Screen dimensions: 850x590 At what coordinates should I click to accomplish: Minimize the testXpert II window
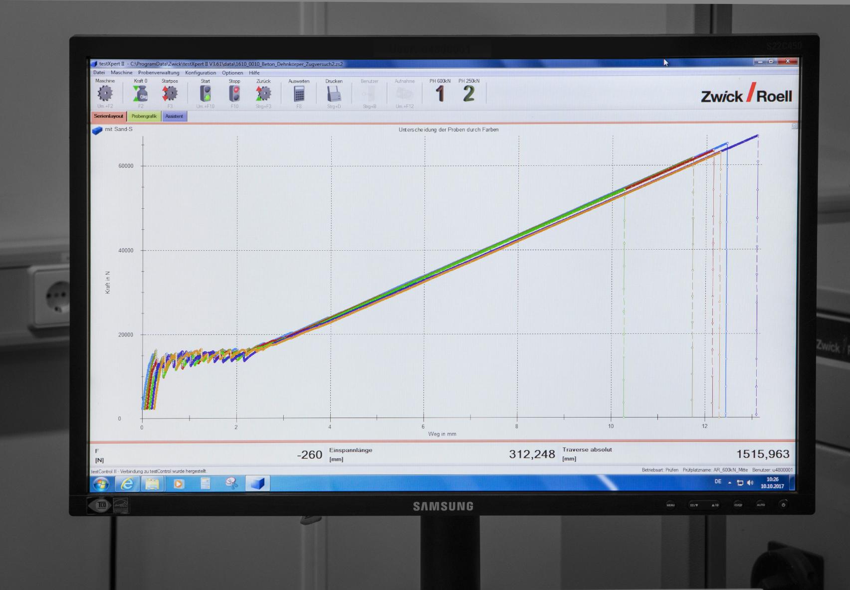click(760, 61)
